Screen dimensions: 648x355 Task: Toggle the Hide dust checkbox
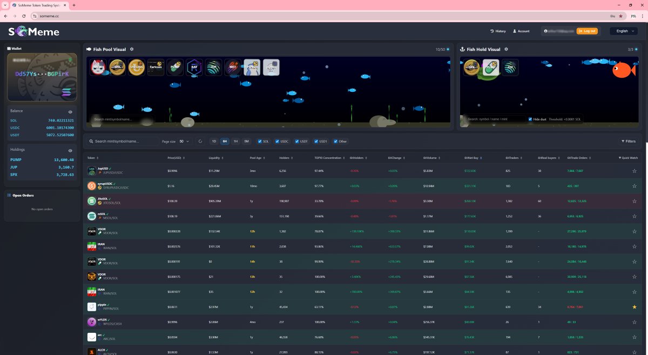tap(530, 119)
